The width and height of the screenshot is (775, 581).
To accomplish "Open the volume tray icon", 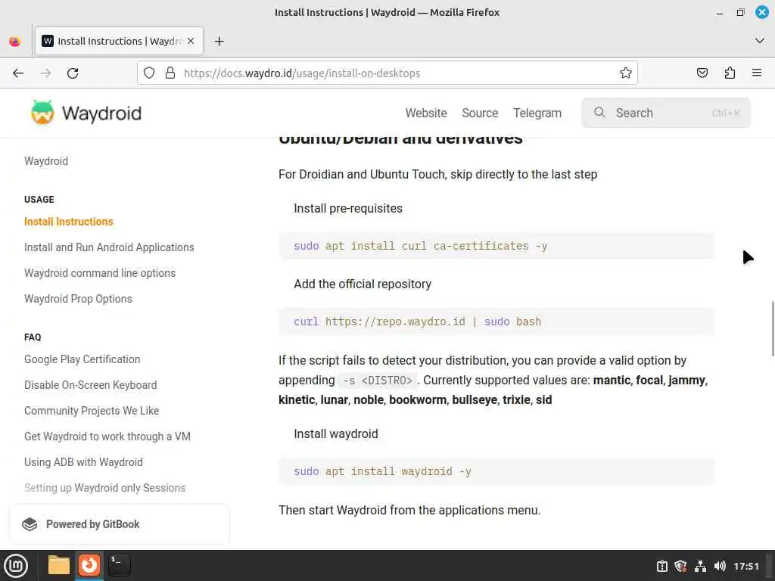I will 720,566.
